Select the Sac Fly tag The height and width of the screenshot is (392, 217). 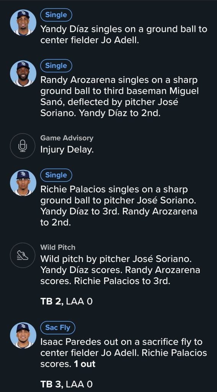[x=58, y=328]
